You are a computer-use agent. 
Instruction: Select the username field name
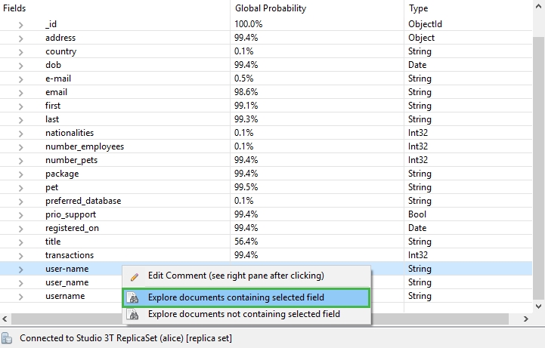[65, 296]
